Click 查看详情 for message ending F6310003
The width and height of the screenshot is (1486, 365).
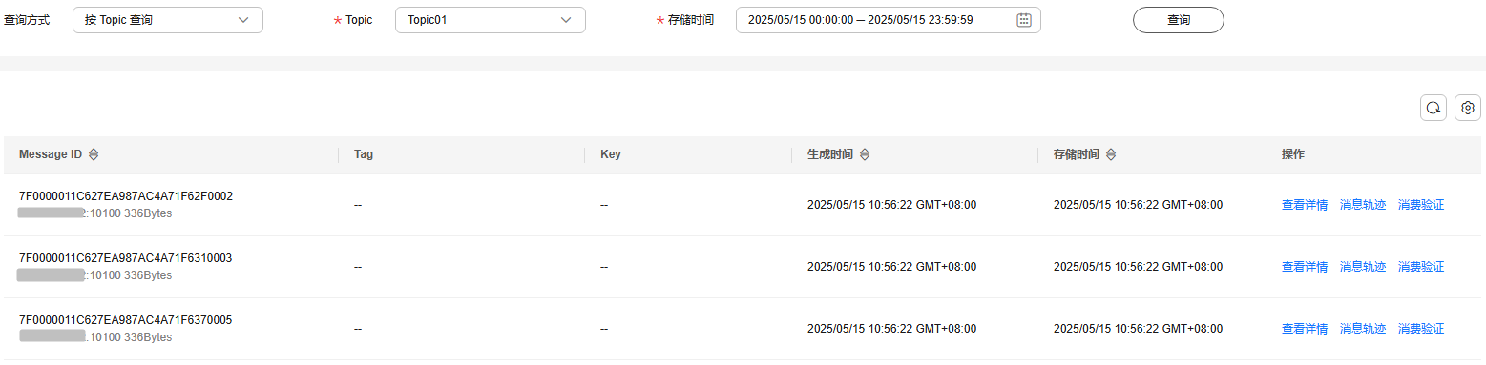pos(1305,267)
